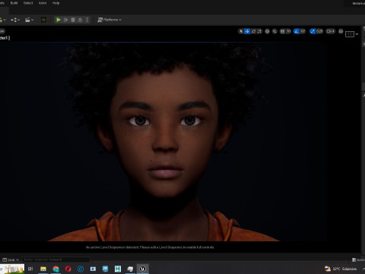Open Google Chrome from taskbar
The width and height of the screenshot is (365, 274).
tap(56, 269)
